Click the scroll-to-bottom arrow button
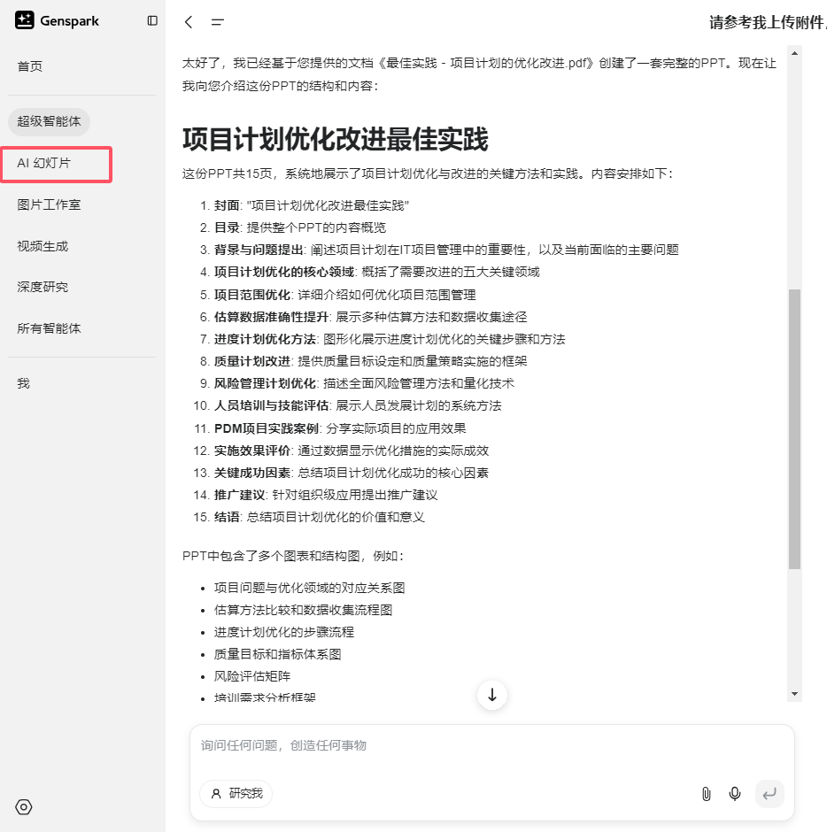 [491, 696]
